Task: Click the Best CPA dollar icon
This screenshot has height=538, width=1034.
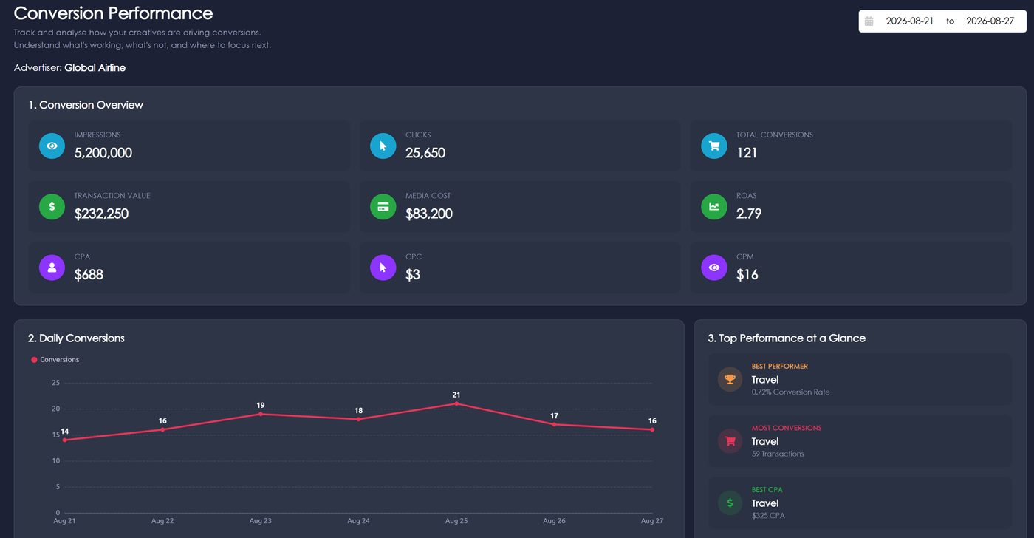Action: [x=730, y=503]
